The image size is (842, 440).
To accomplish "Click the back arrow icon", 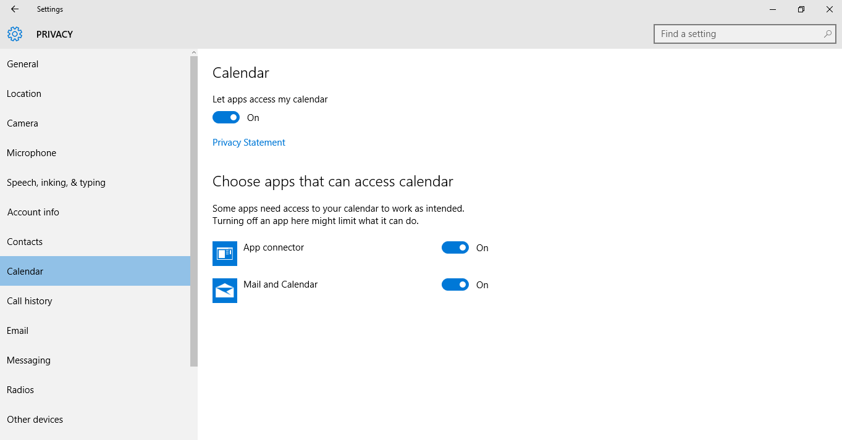I will coord(15,9).
